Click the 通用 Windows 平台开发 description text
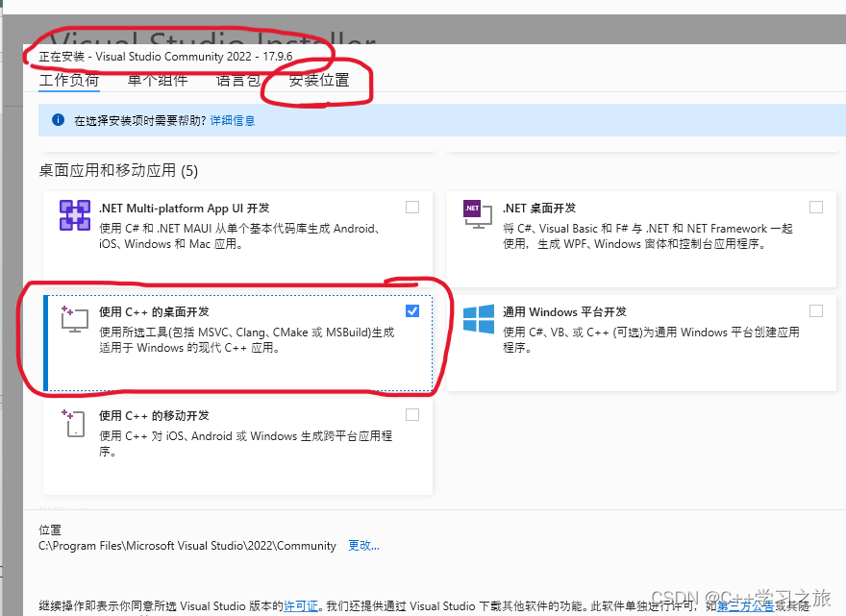Image resolution: width=846 pixels, height=616 pixels. (651, 340)
